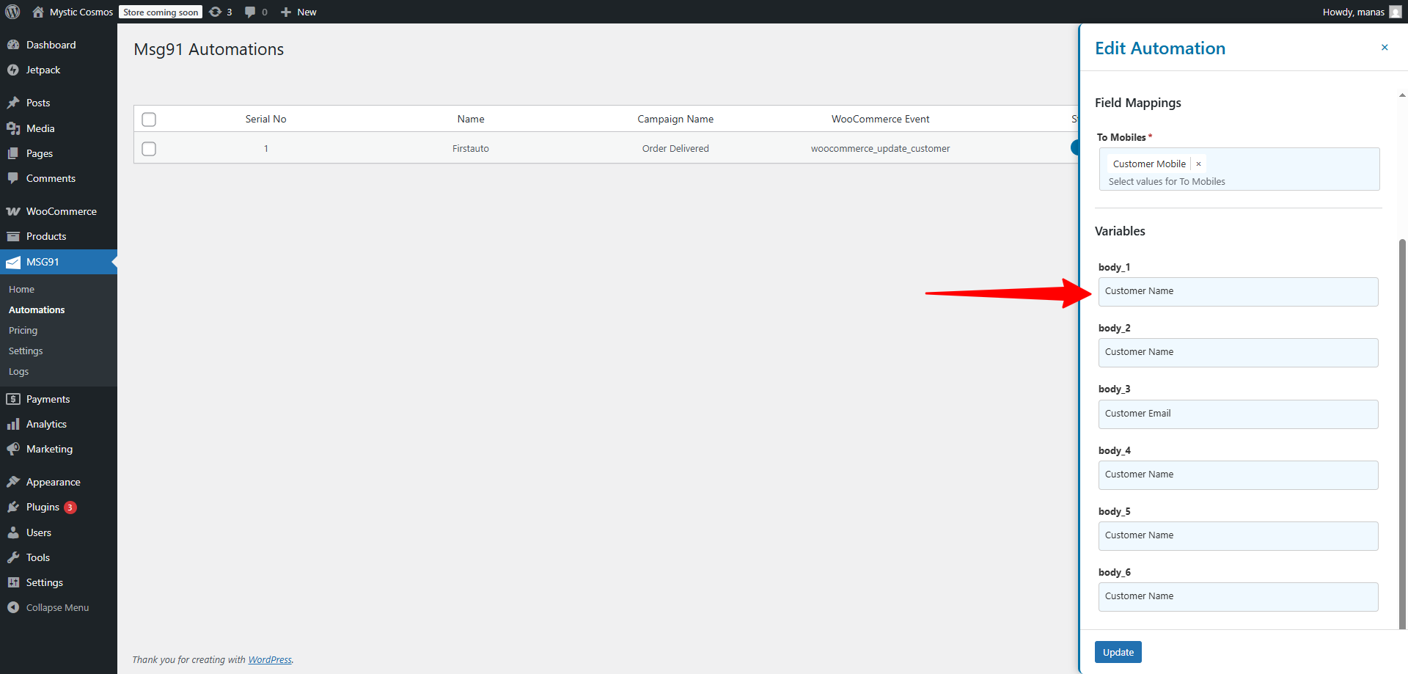Click the Firstauto name cell
Viewport: 1408px width, 674px height.
[470, 148]
